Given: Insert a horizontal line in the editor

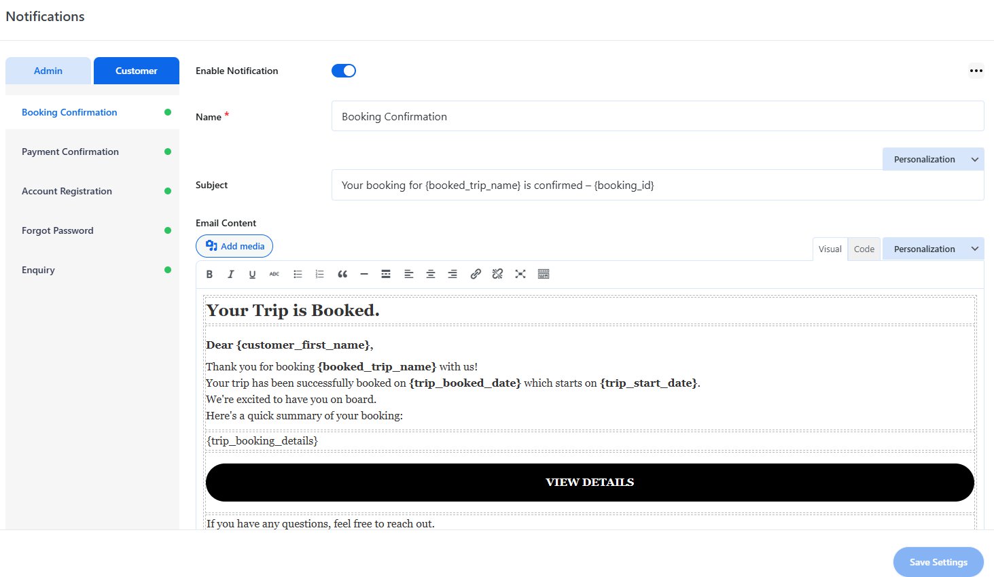Looking at the screenshot, I should (364, 274).
